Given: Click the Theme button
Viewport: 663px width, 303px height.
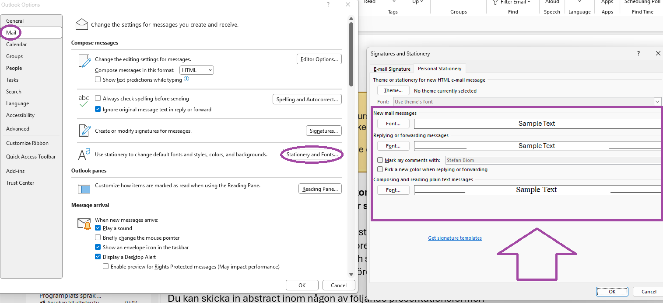Looking at the screenshot, I should 393,90.
